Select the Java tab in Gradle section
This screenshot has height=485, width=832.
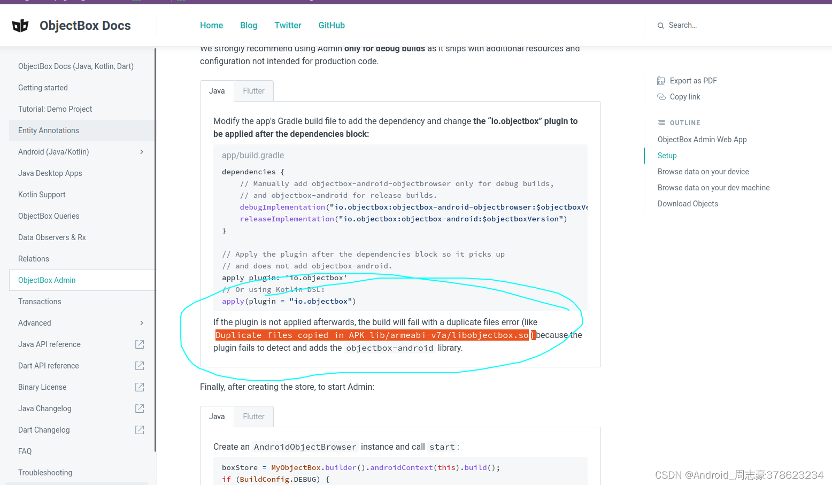click(217, 91)
